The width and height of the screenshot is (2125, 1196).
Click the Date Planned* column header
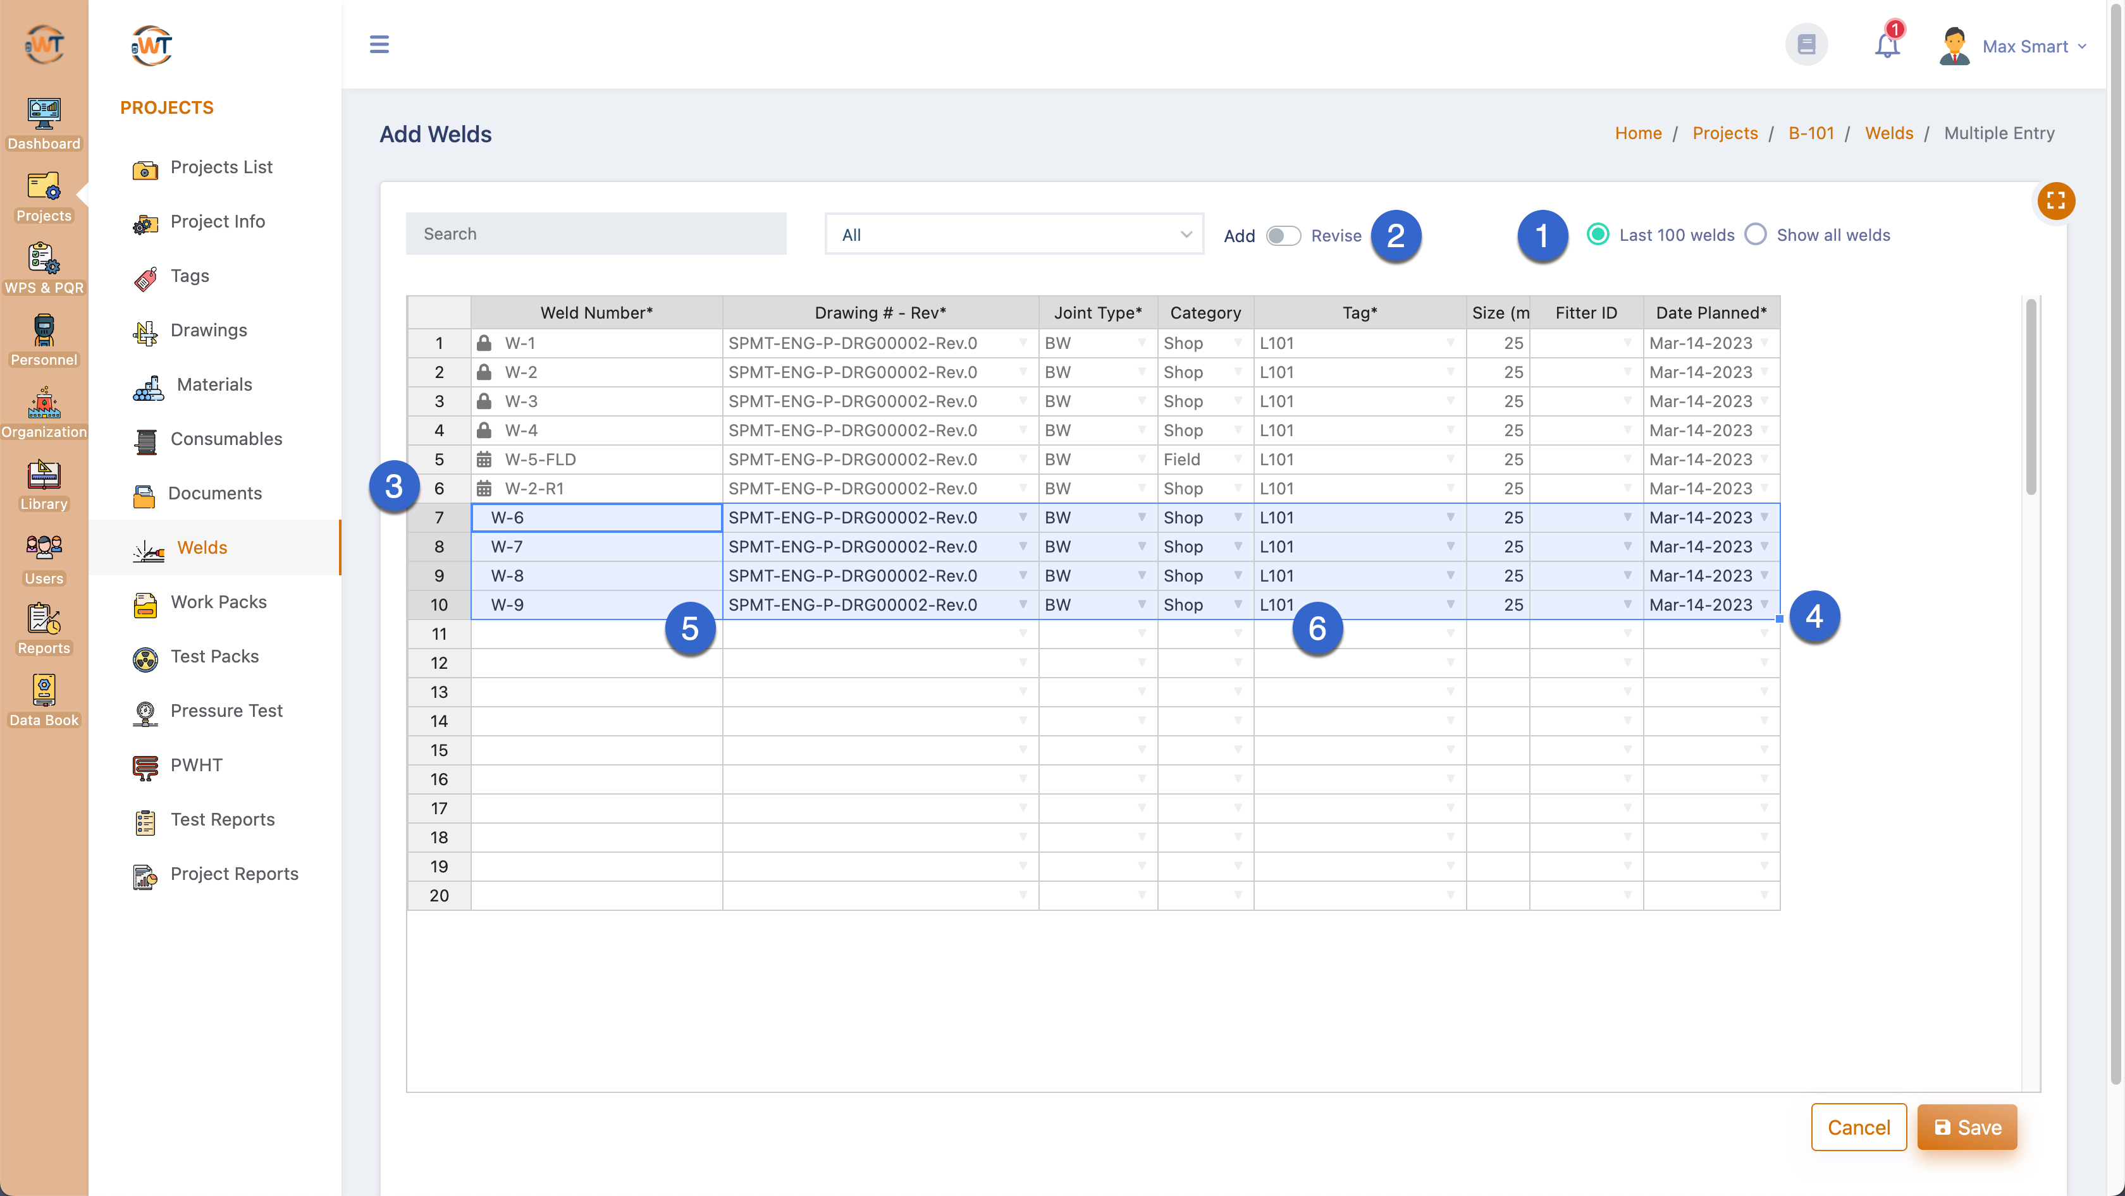[x=1711, y=313]
